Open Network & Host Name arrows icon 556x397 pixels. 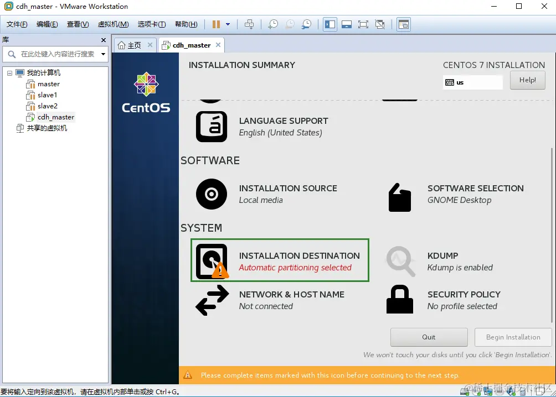(212, 300)
